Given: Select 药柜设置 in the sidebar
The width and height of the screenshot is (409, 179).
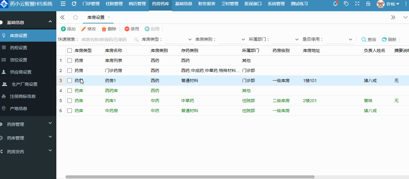Looking at the screenshot, I should 28,48.
